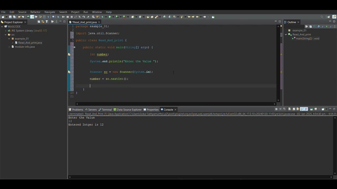Screen dimensions: 337x189
Task: Expand module-info.java tree node
Action: coord(9,47)
